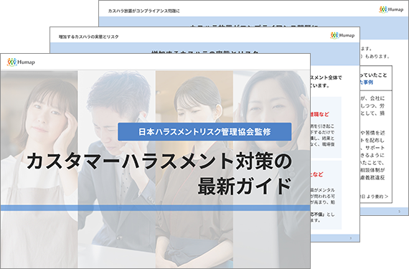Image resolution: width=409 pixels, height=269 pixels.
Task: Click the カスタマーハラスメント対策の title line
Action: pyautogui.click(x=159, y=161)
